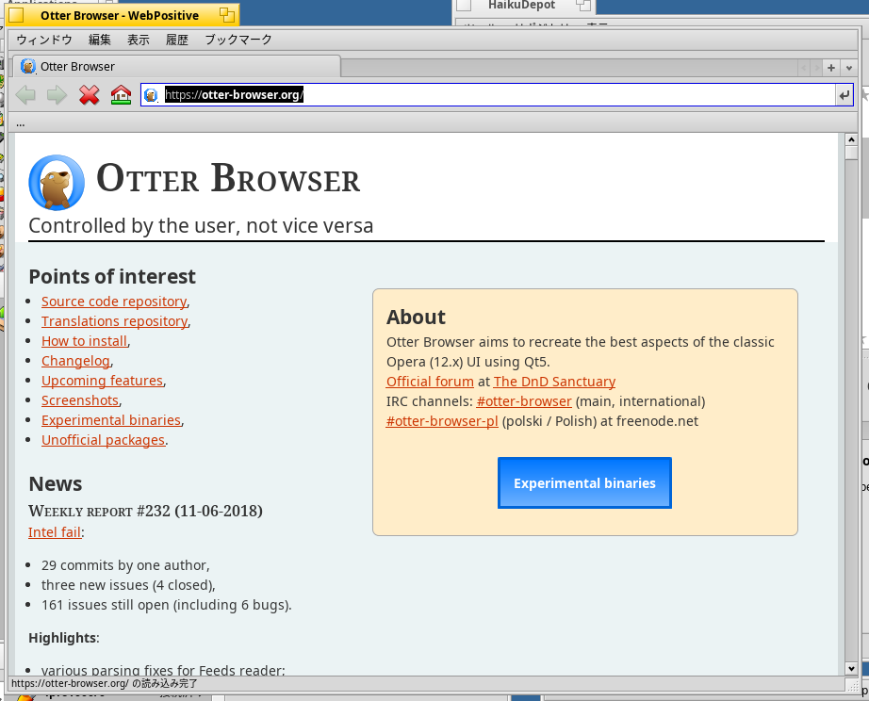This screenshot has width=869, height=701.
Task: Click the HaikuDepot window zoom icon
Action: coord(583,5)
